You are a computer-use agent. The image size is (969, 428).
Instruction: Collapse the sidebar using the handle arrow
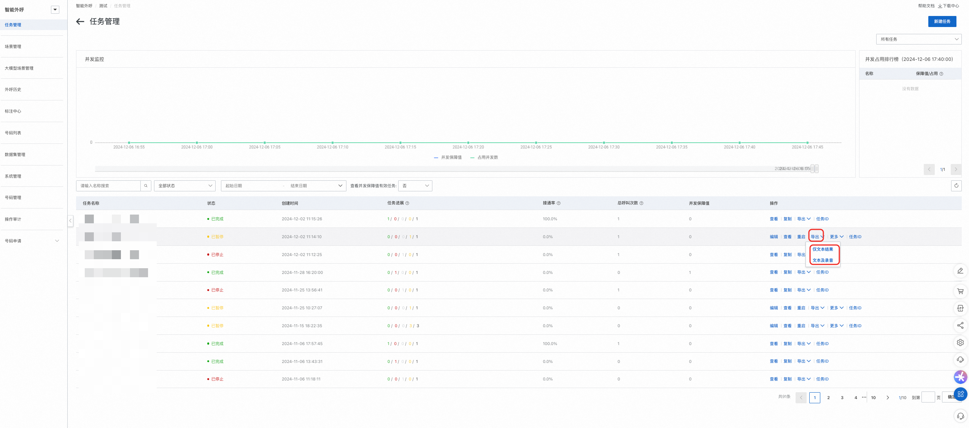coord(70,221)
